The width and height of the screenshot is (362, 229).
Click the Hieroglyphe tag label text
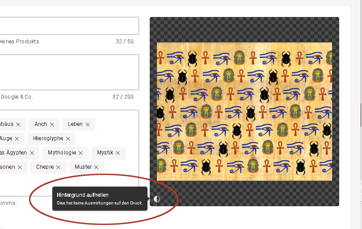tap(48, 138)
